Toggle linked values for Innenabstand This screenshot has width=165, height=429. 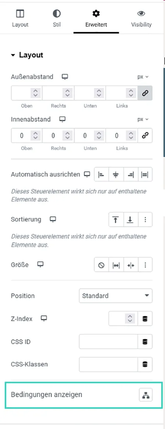(x=145, y=135)
